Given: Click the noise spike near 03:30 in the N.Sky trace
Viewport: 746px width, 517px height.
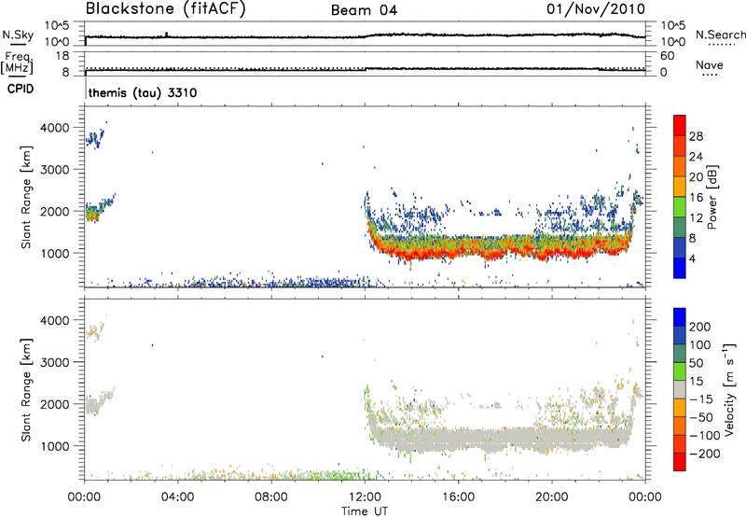Looking at the screenshot, I should click(x=167, y=35).
